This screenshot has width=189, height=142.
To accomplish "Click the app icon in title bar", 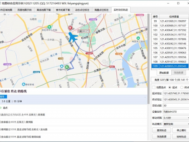I will pyautogui.click(x=3, y=3).
